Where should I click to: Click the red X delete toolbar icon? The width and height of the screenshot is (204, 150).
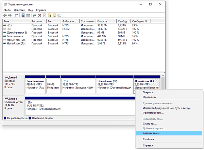tap(39, 15)
